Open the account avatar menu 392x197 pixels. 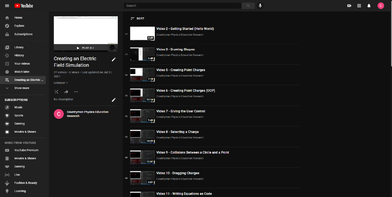381,5
